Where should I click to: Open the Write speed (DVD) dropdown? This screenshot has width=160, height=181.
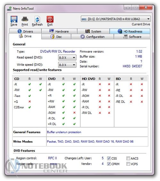click(x=67, y=65)
